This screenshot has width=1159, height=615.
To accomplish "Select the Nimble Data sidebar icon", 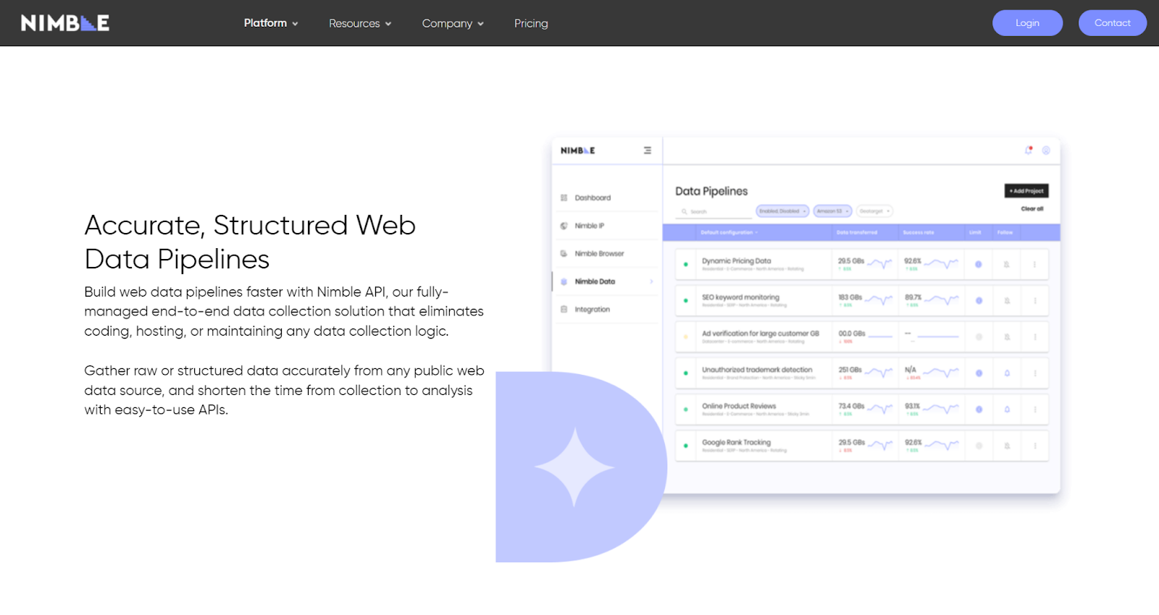I will (564, 281).
